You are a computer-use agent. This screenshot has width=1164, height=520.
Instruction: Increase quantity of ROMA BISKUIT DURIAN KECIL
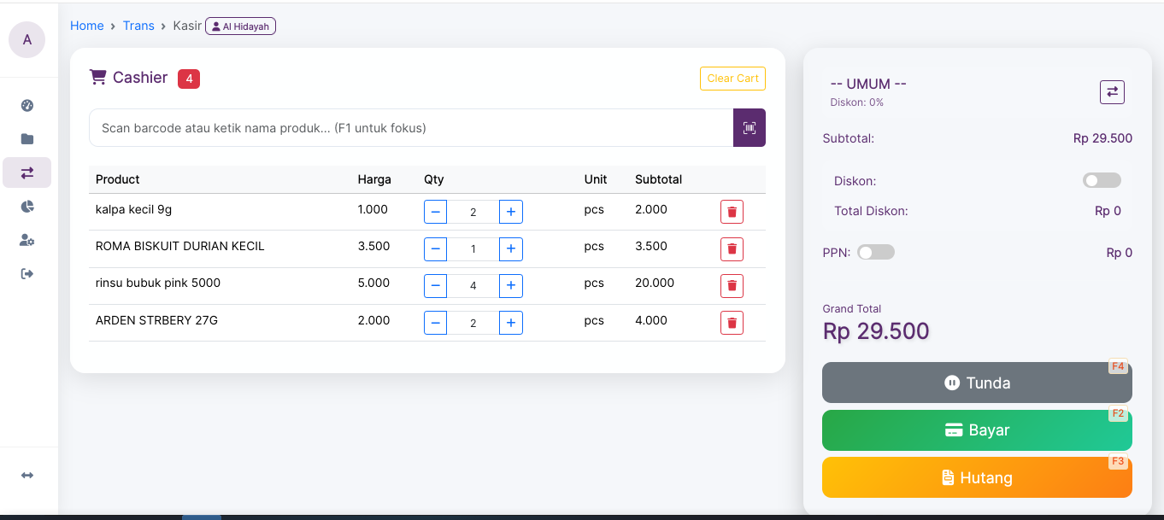[511, 248]
